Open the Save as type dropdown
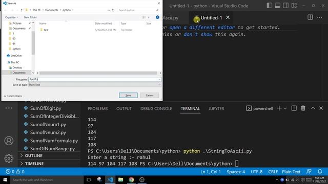This screenshot has height=184, width=328. pyautogui.click(x=94, y=85)
